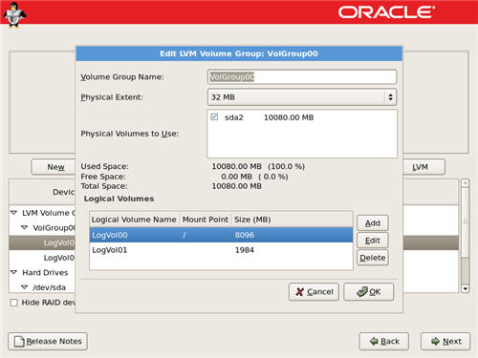Collapse the Hard Drives tree node
Image resolution: width=478 pixels, height=358 pixels.
[13, 272]
